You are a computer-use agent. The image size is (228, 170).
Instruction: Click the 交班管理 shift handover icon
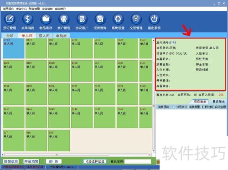coord(136,21)
